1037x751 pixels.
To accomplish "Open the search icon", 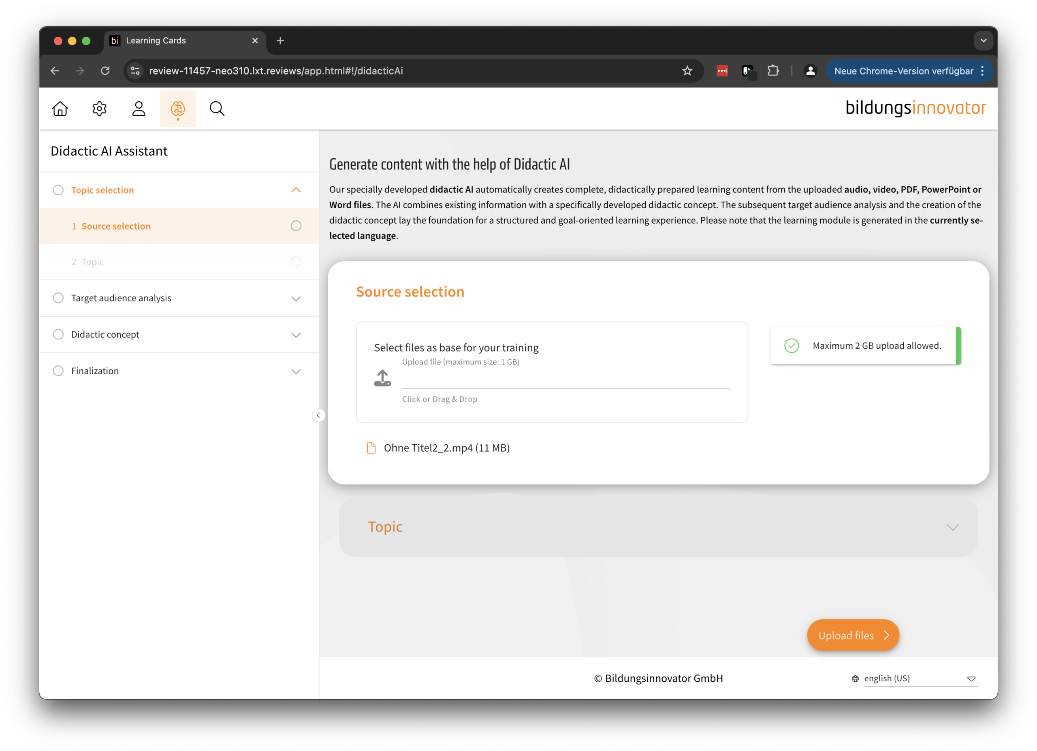I will click(217, 108).
